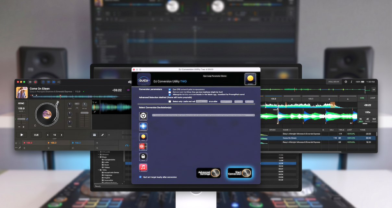Click the track list vertical scrollbar
The image size is (392, 208).
point(377,134)
